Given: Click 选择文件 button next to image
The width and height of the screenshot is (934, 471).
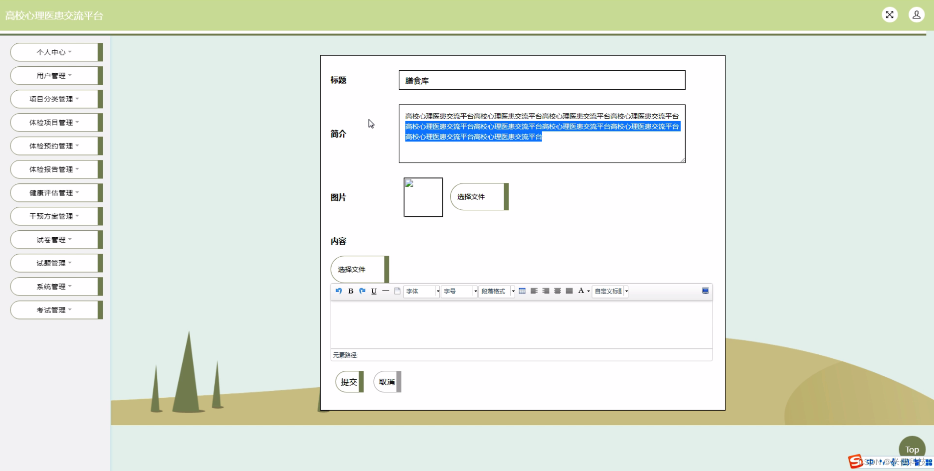Looking at the screenshot, I should point(479,196).
